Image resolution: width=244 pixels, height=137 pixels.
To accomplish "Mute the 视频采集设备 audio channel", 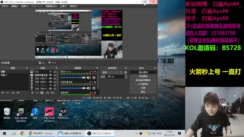I will 89,88.
